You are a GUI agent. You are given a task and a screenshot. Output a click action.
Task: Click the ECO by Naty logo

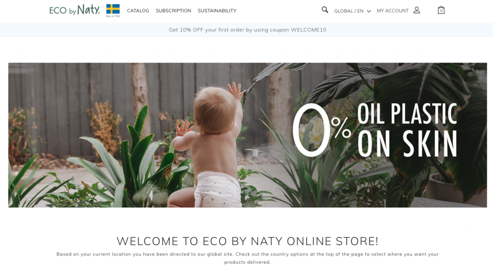75,10
